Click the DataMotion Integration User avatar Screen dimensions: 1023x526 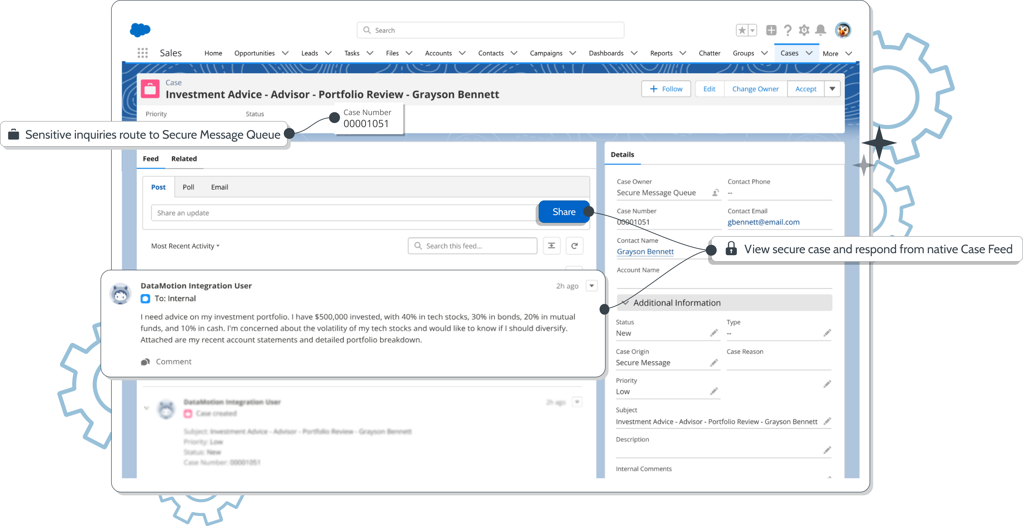coord(120,294)
